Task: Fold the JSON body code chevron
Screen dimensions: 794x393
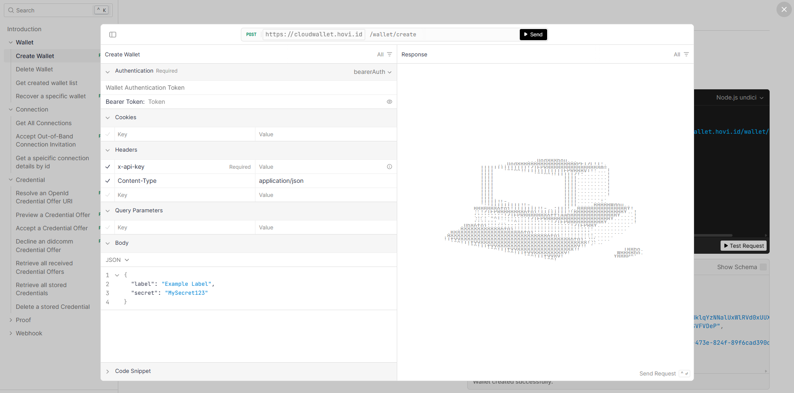Action: click(x=117, y=275)
